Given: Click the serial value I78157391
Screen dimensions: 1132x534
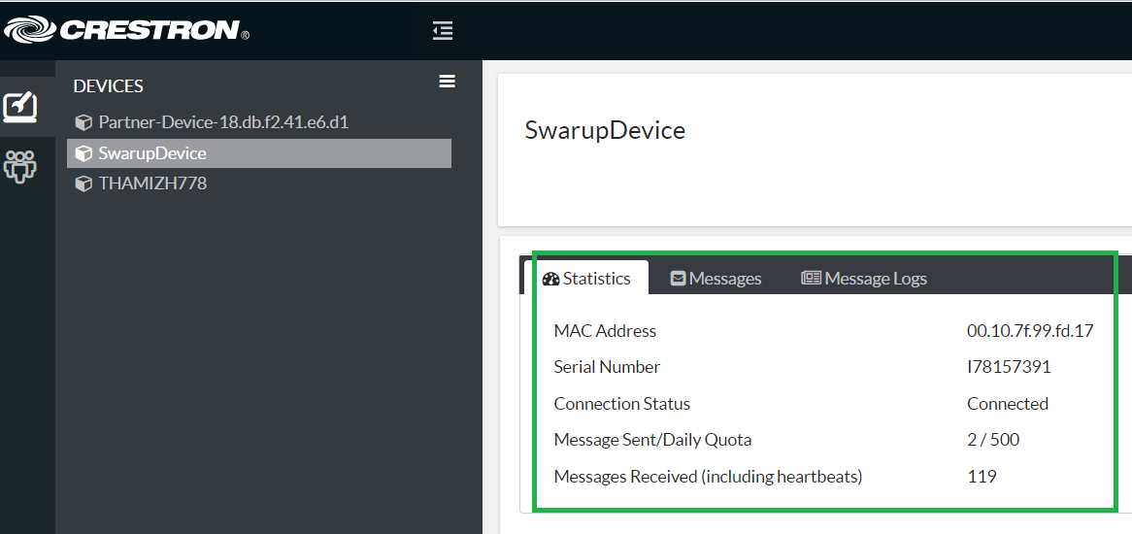Looking at the screenshot, I should pos(1010,367).
